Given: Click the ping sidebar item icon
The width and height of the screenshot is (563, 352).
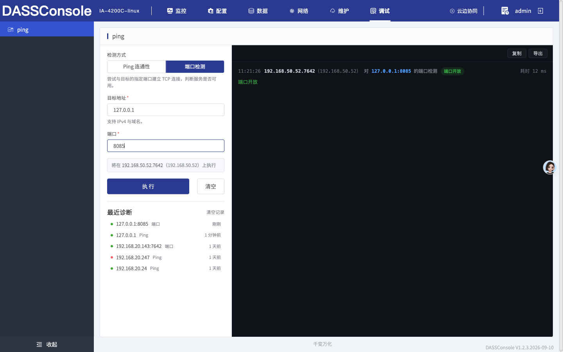Looking at the screenshot, I should [11, 30].
